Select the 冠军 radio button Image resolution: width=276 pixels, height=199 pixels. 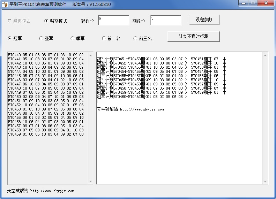tap(10, 38)
